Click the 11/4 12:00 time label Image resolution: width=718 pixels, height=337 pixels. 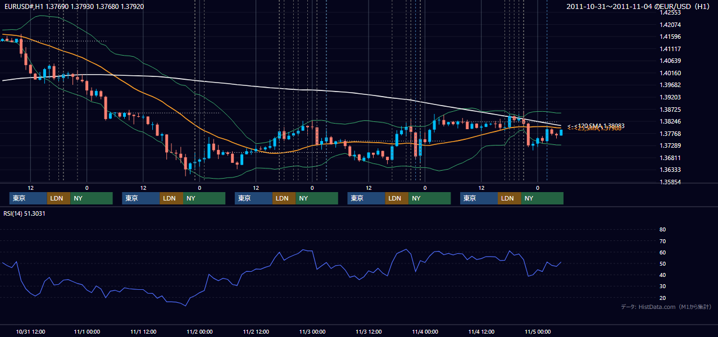[481, 331]
